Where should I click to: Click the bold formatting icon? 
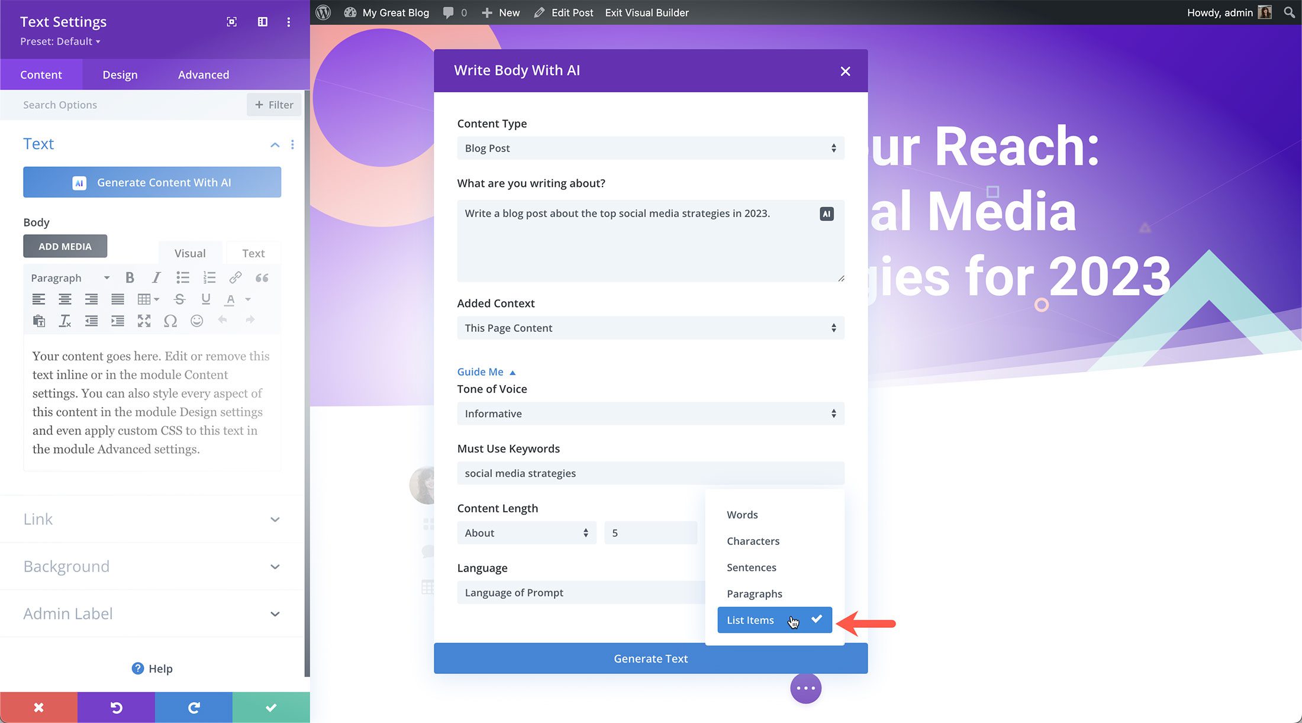pos(129,277)
